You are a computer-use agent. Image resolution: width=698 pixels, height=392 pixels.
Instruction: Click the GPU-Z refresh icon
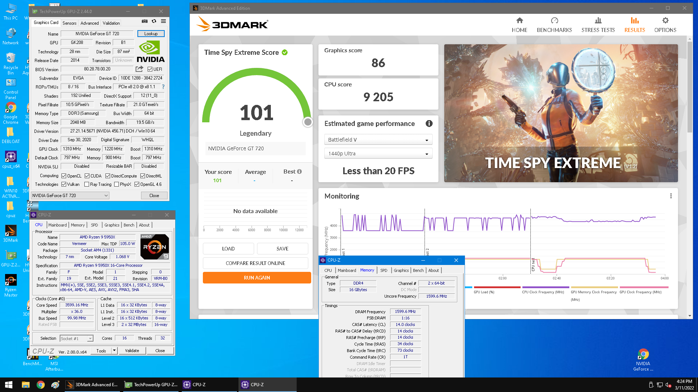(x=154, y=21)
